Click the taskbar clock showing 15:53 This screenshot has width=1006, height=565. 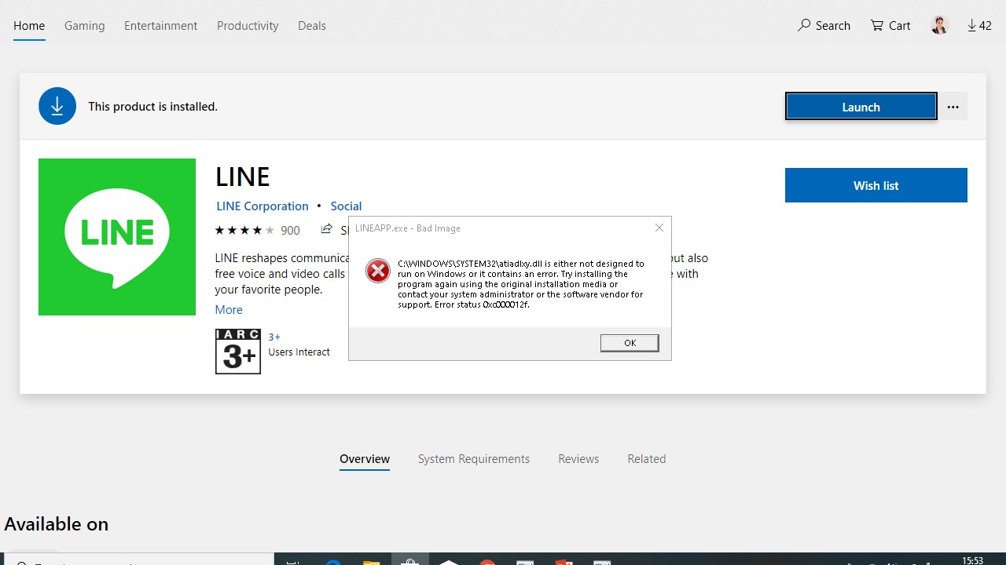(973, 560)
